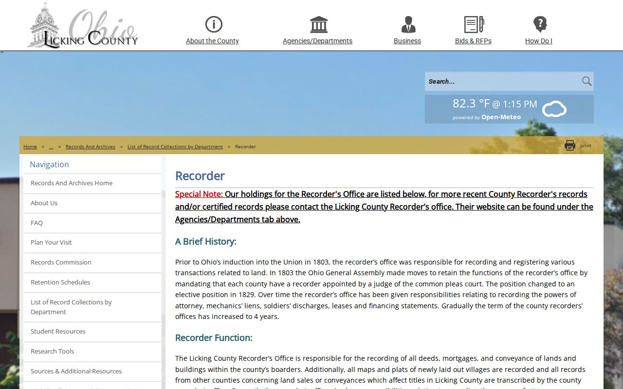Click the Recorder Function heading
623x389 pixels.
214,338
